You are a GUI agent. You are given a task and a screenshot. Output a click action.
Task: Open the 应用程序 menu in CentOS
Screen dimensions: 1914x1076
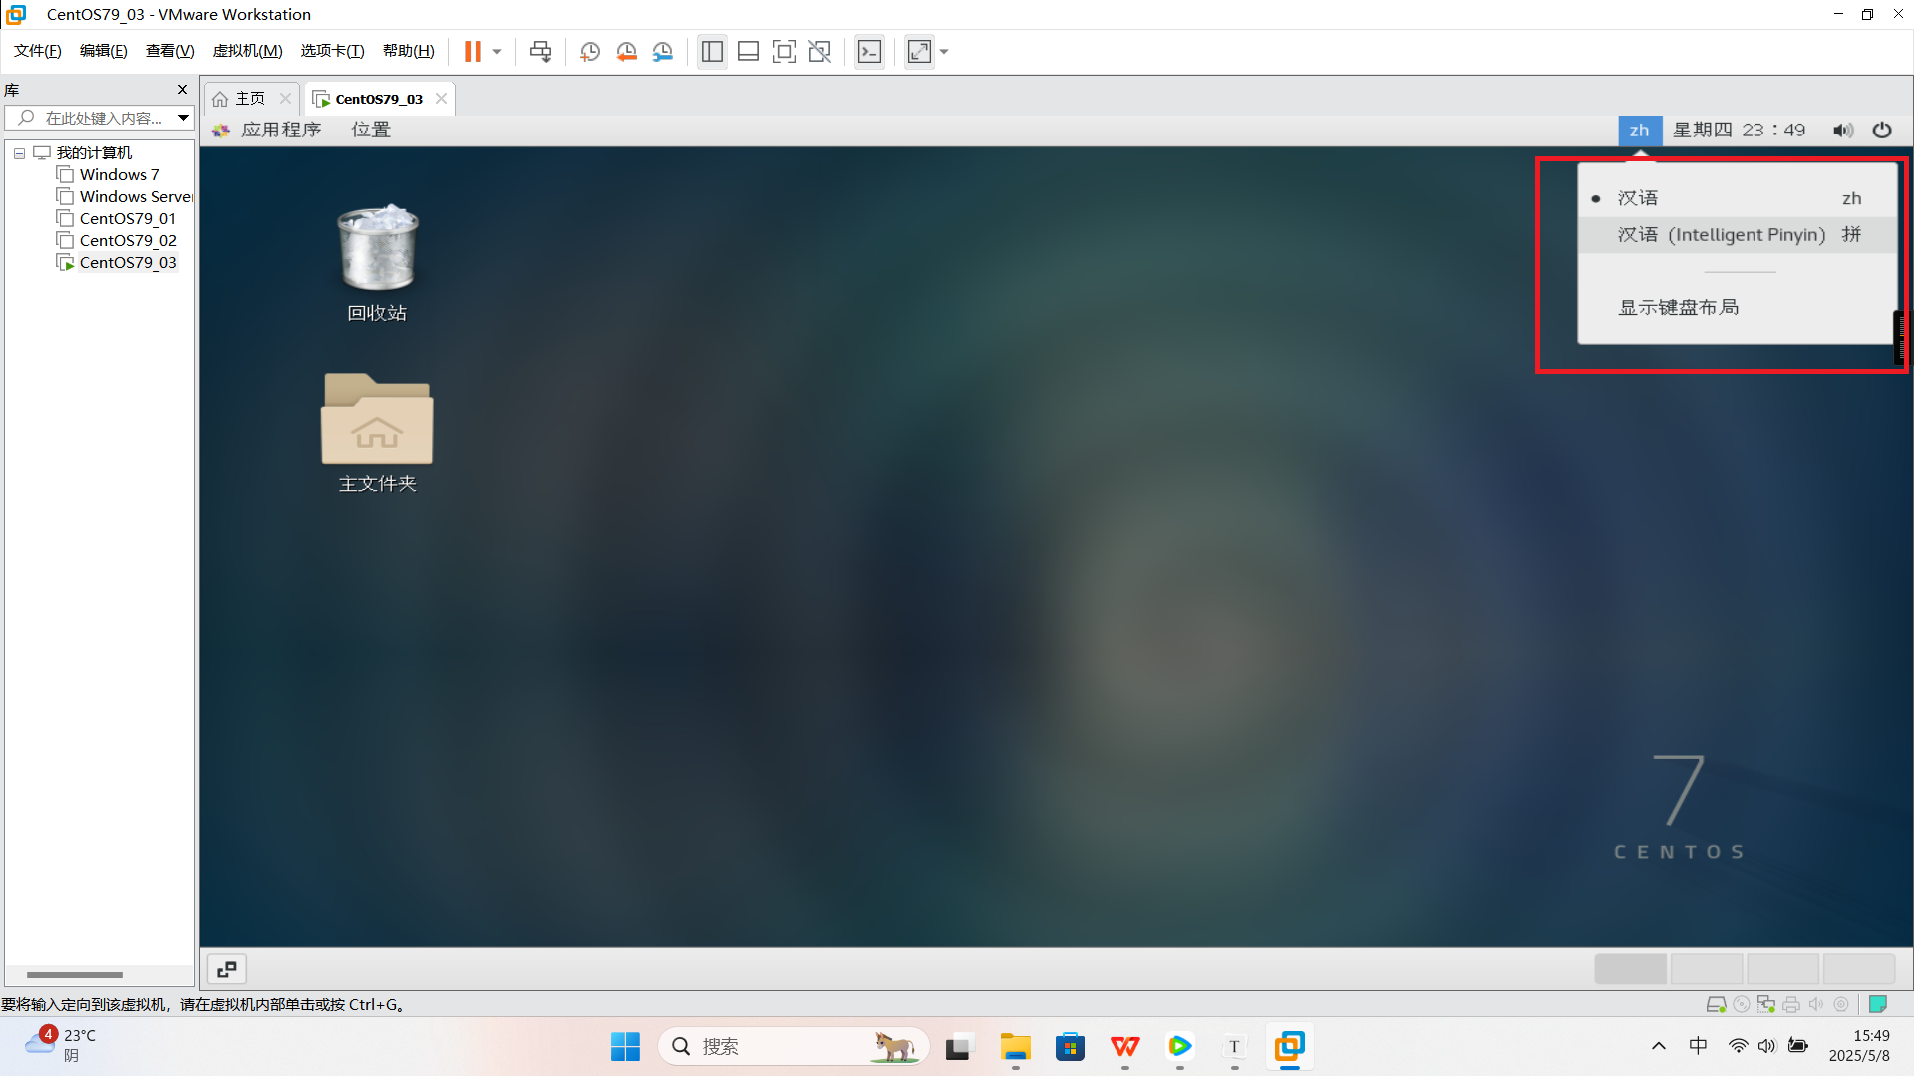coord(280,130)
